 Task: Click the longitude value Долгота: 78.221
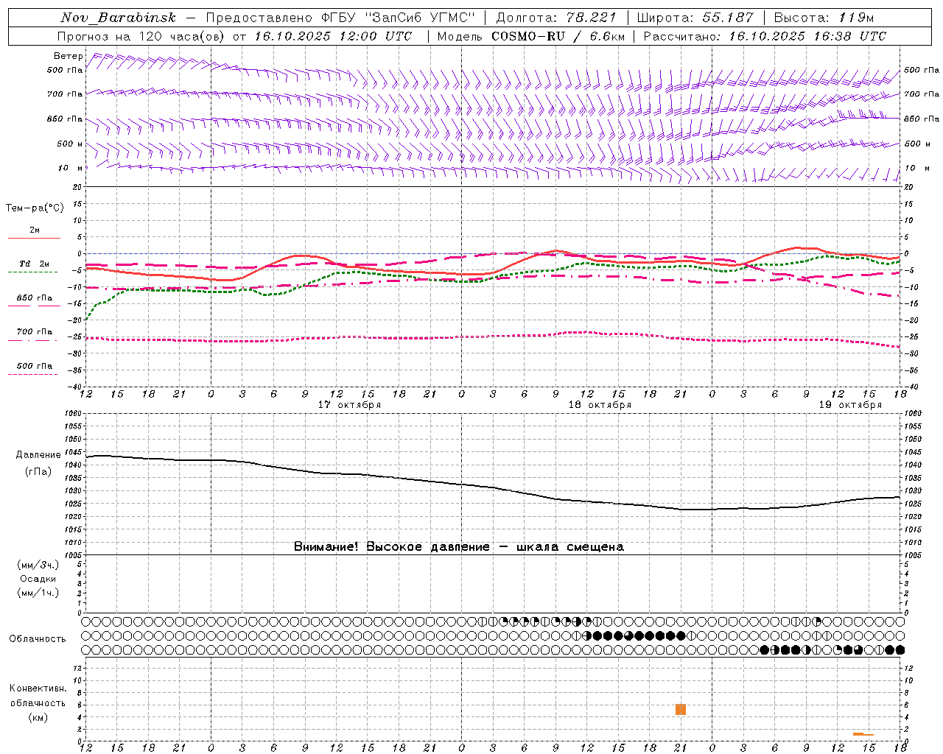[557, 18]
